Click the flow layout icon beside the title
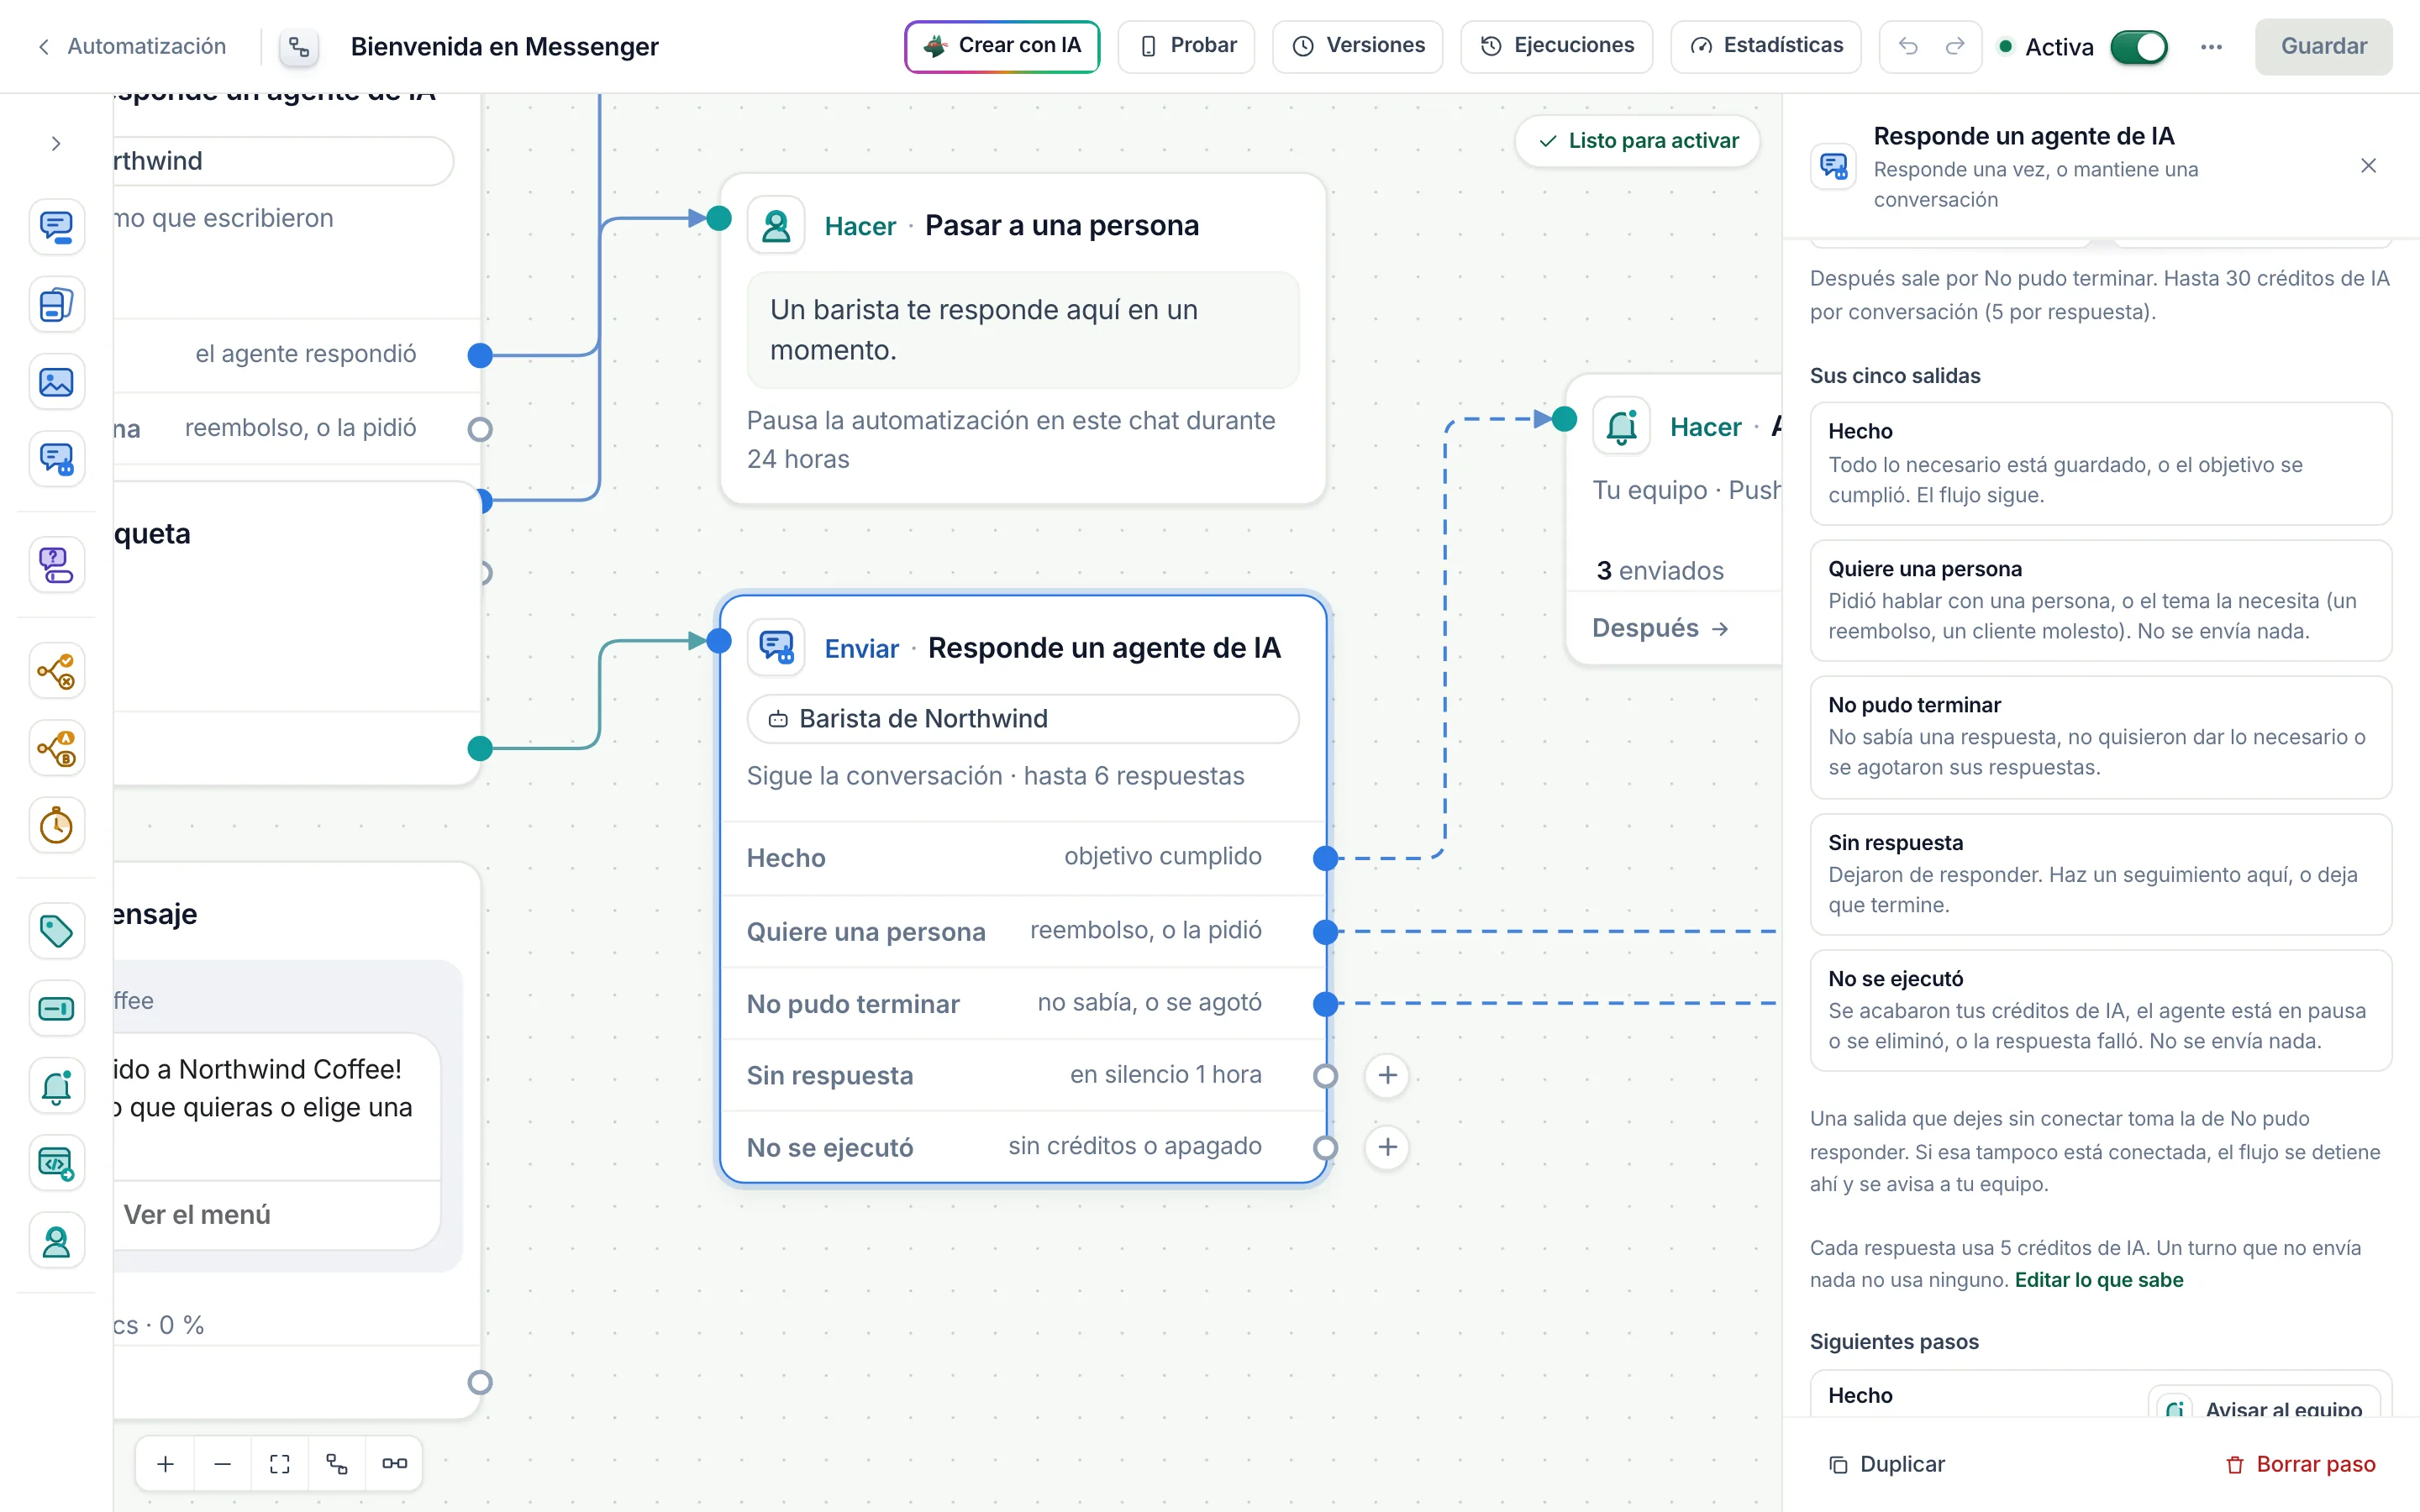The width and height of the screenshot is (2420, 1512). [x=299, y=47]
